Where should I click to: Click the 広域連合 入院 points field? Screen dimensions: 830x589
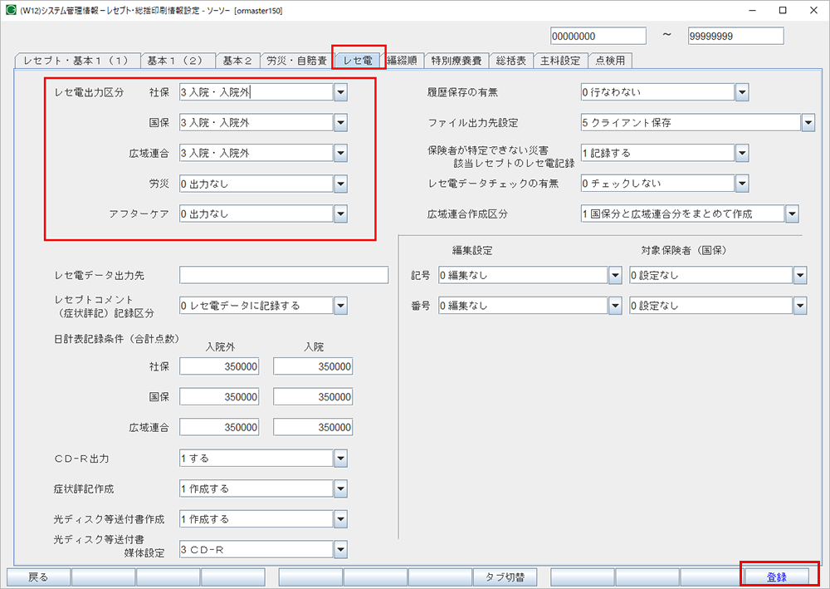(313, 427)
